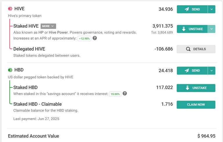Click paper plane icon in HBD Send

187,71
